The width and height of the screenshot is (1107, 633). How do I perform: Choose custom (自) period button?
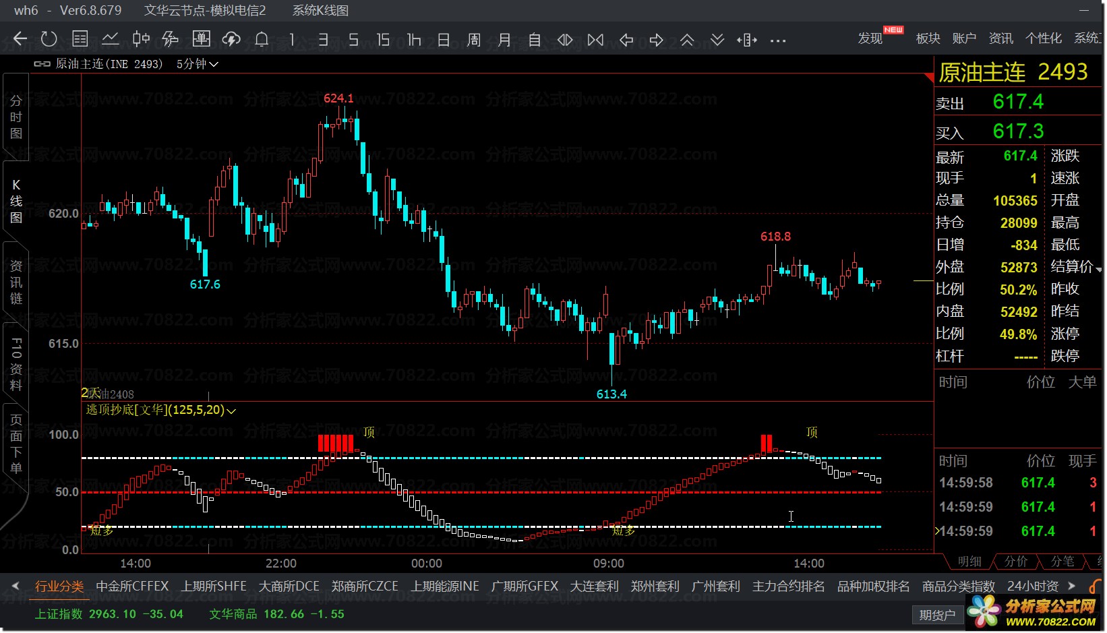pos(535,40)
